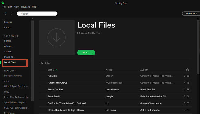
Task: Open the Edit menu
Action: pos(10,7)
